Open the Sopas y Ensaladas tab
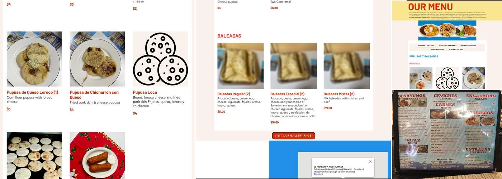 click(x=469, y=45)
